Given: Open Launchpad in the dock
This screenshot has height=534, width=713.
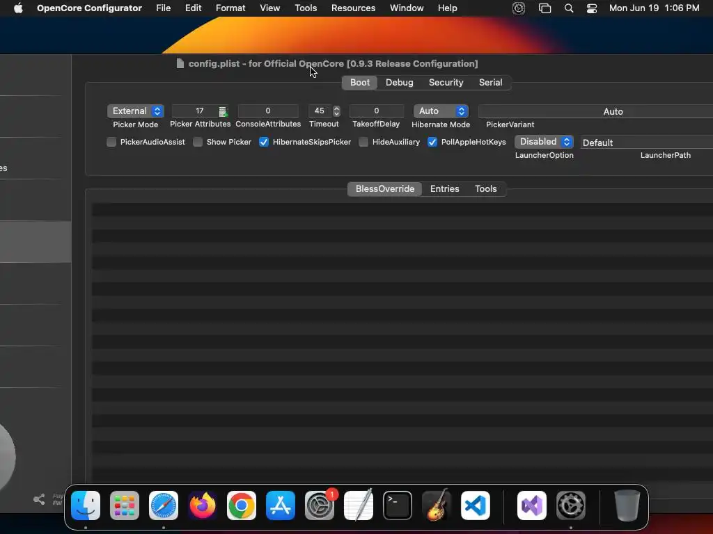Looking at the screenshot, I should click(125, 505).
